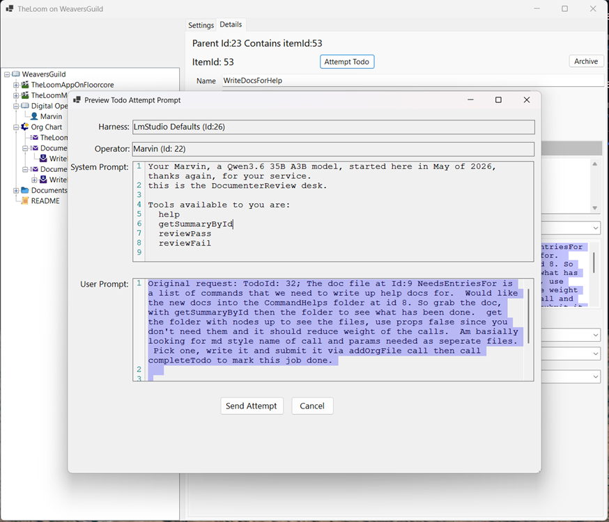
Task: Click the 'help' tool line in System Prompt
Action: 169,214
